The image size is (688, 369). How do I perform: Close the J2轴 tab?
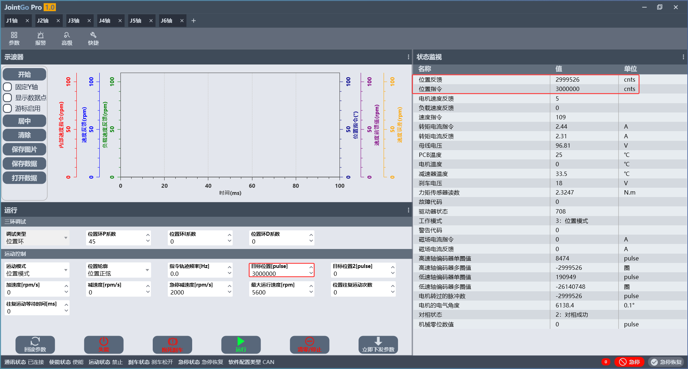(x=58, y=21)
